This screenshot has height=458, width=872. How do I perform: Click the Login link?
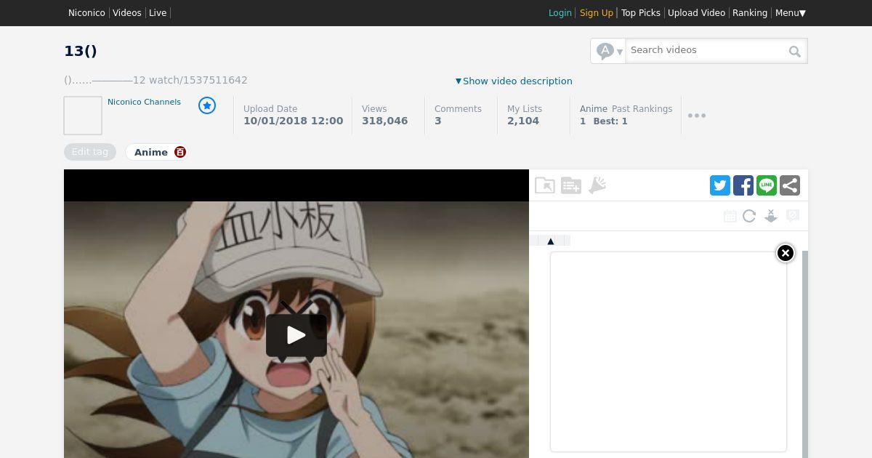click(x=560, y=13)
